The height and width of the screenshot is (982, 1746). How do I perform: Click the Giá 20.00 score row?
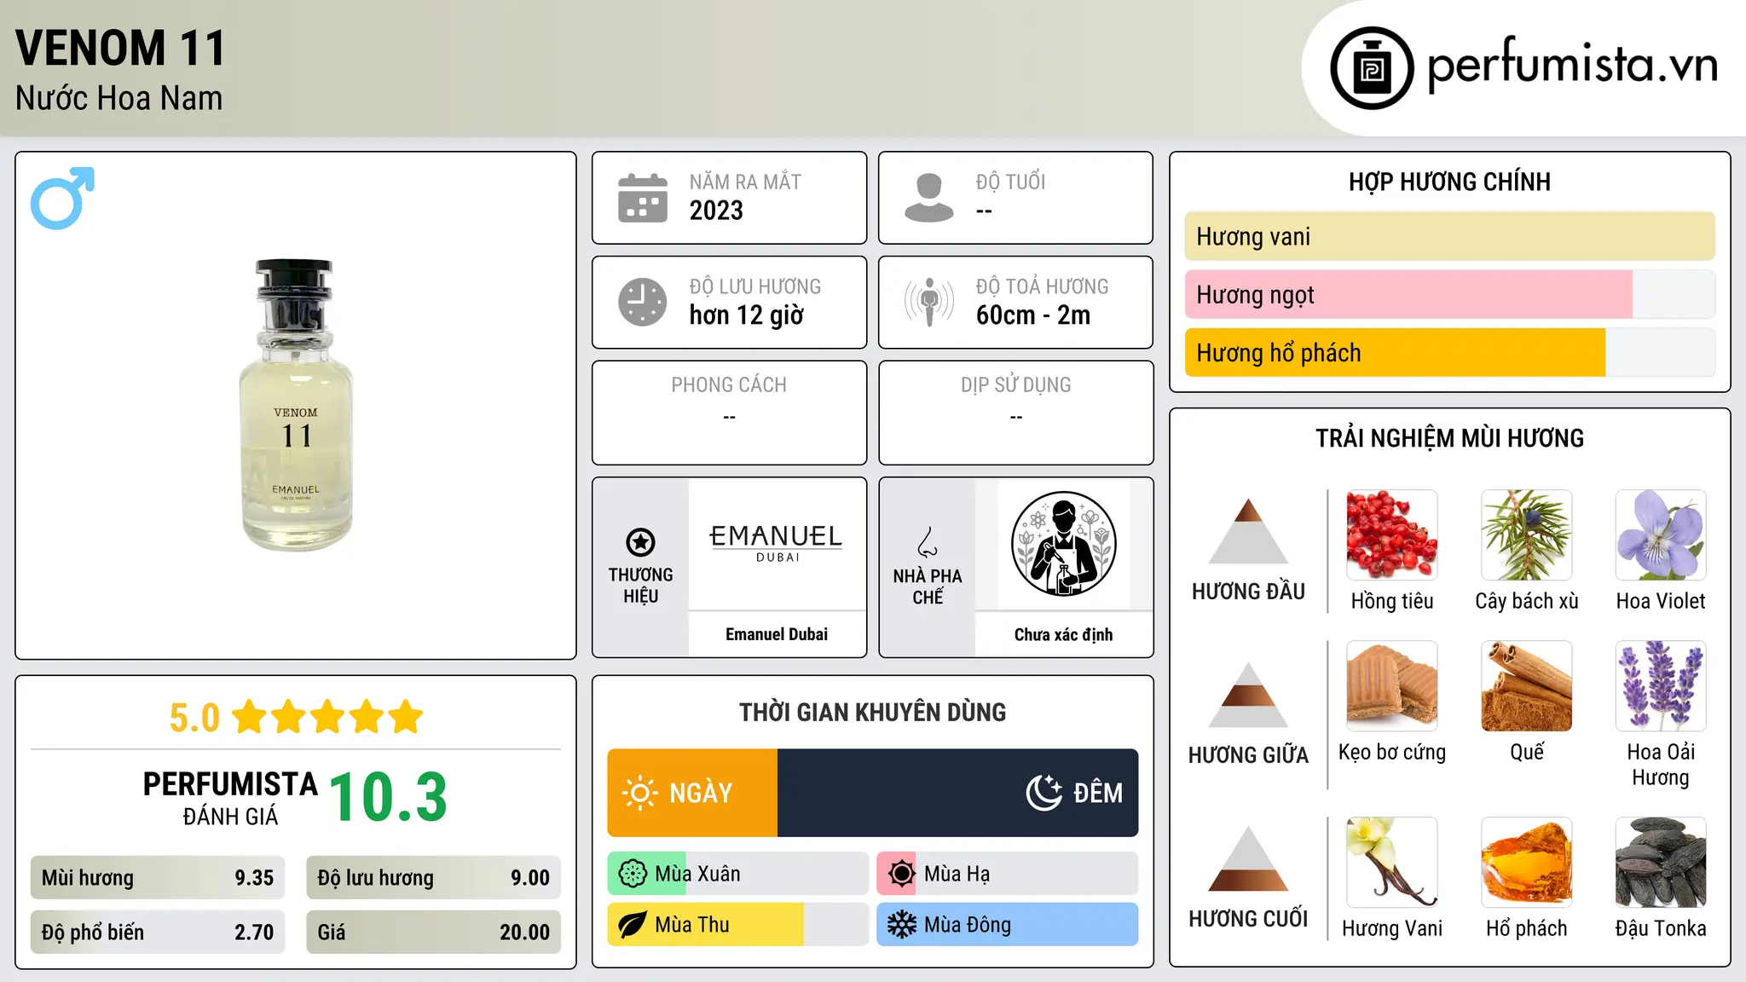434,932
